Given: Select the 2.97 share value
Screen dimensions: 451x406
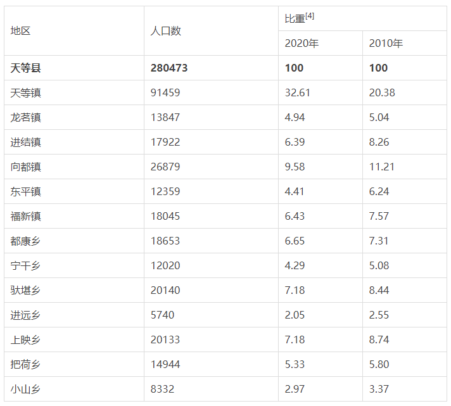Looking at the screenshot, I should tap(295, 390).
